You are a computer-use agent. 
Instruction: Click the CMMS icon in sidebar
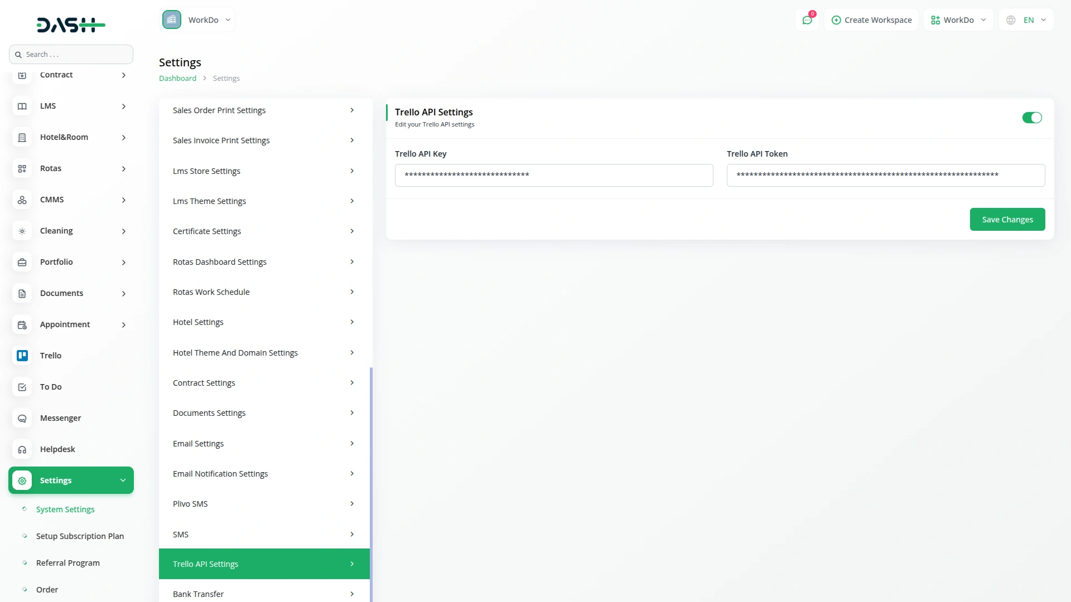coord(22,200)
